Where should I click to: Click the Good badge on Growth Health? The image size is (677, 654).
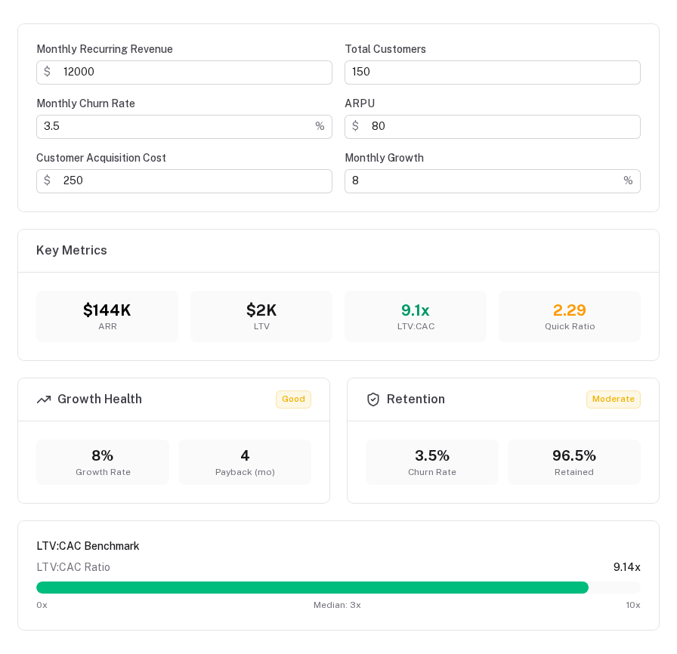click(294, 399)
